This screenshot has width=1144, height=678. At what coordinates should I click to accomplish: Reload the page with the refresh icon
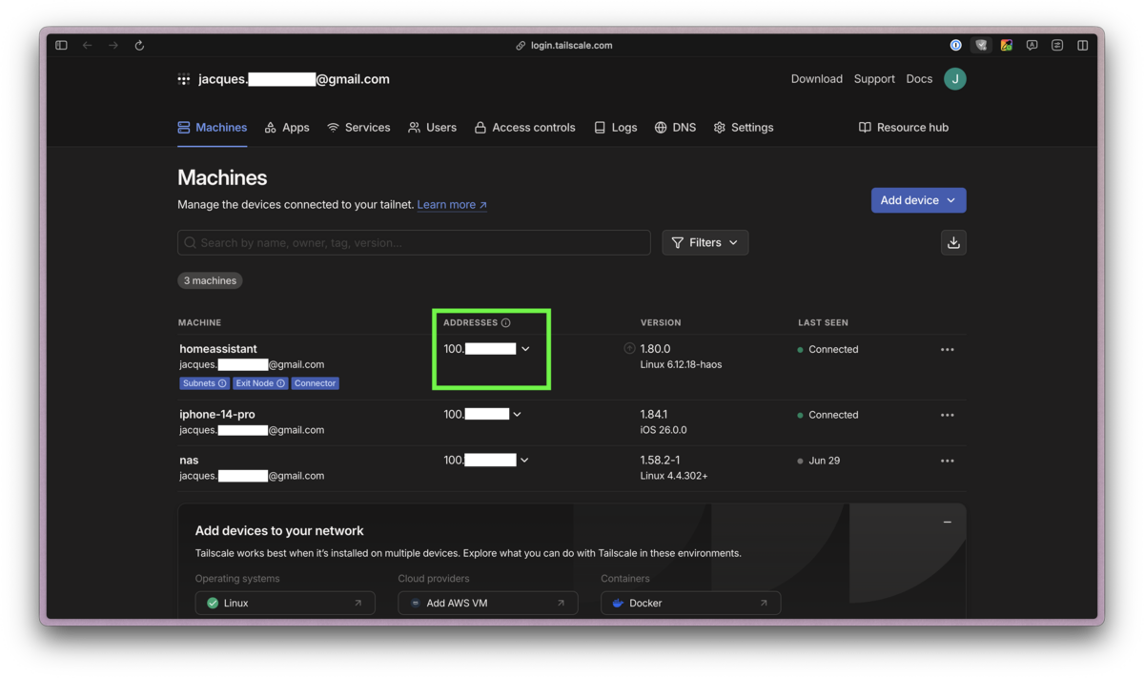(139, 45)
